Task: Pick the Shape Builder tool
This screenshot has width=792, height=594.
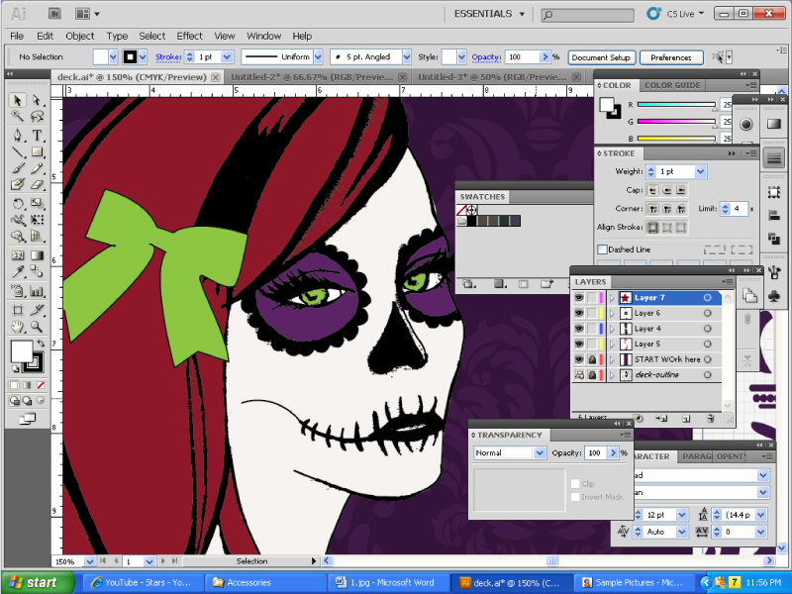Action: point(17,237)
